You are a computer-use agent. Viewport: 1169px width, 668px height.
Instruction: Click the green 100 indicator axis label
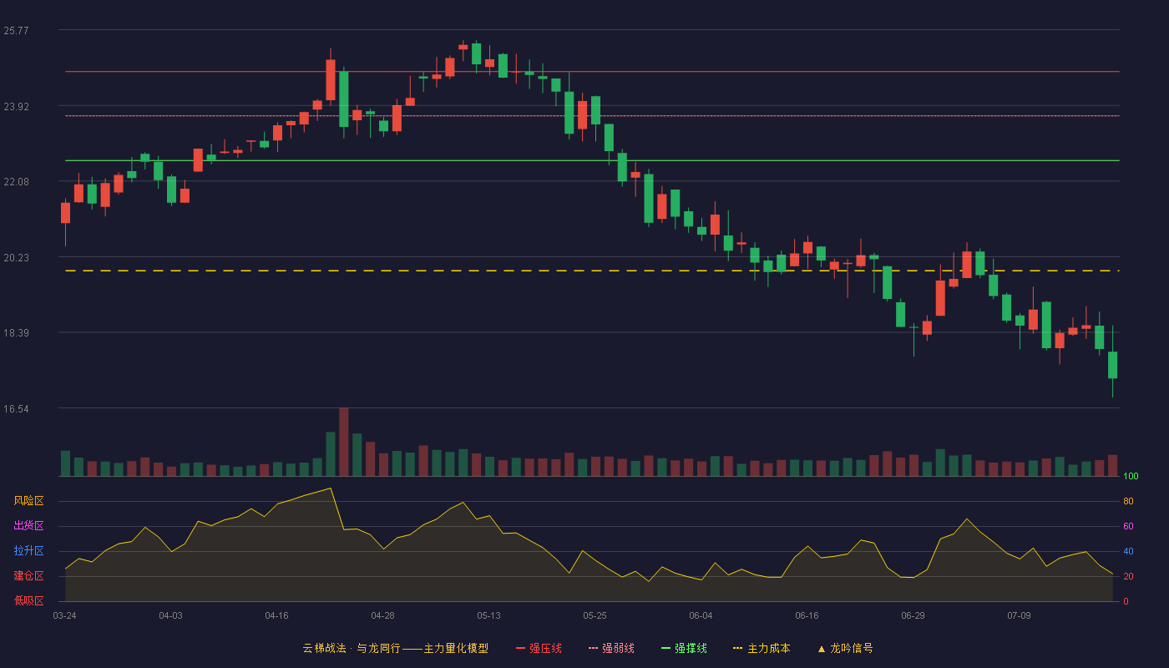click(x=1131, y=476)
